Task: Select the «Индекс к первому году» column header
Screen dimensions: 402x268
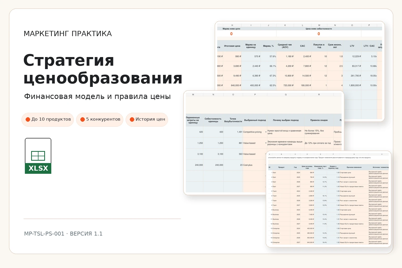Action: click(x=333, y=167)
